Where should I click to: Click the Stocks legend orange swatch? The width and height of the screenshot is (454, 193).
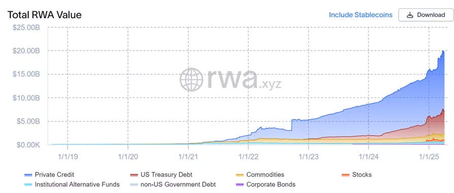point(346,175)
